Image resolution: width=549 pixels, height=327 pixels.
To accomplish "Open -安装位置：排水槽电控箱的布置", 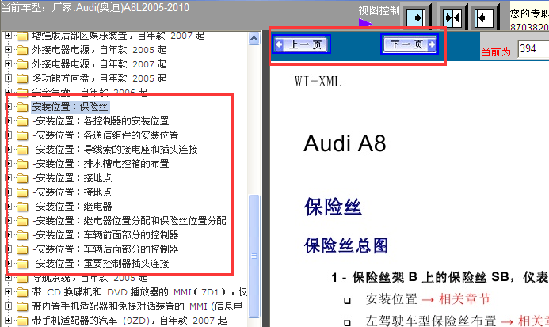I will coord(101,164).
